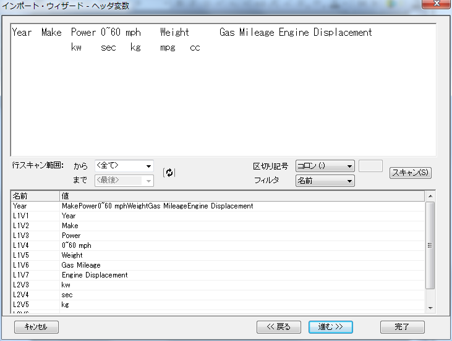
Task: Click 'kw' in the preview pane
Action: tap(76, 47)
